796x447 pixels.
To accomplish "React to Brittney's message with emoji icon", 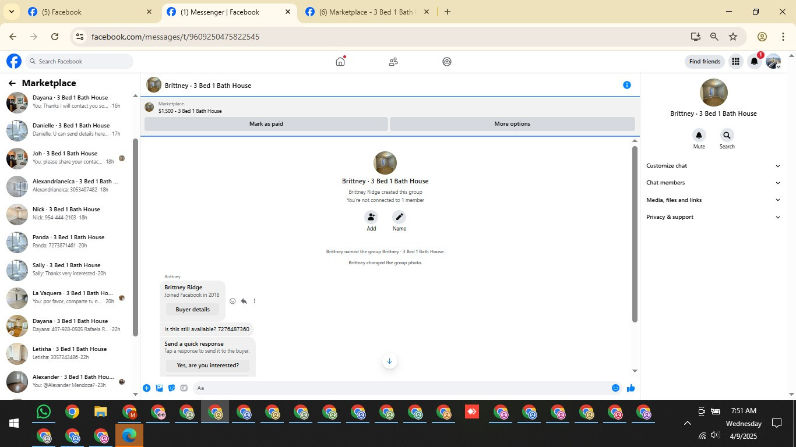I will click(233, 301).
